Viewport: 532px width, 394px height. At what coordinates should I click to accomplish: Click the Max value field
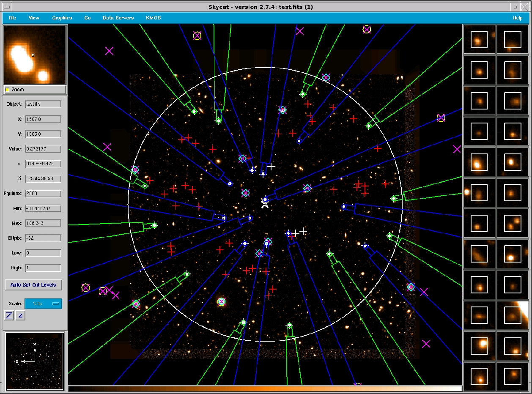coord(43,223)
